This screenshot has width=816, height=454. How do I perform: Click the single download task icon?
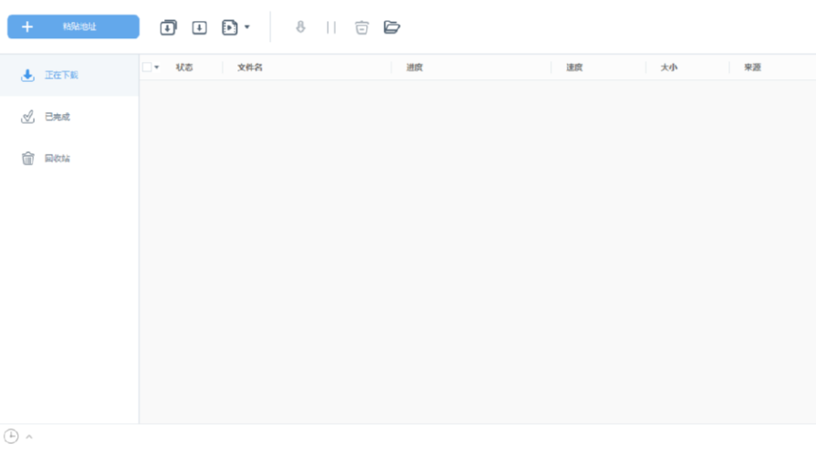(199, 27)
